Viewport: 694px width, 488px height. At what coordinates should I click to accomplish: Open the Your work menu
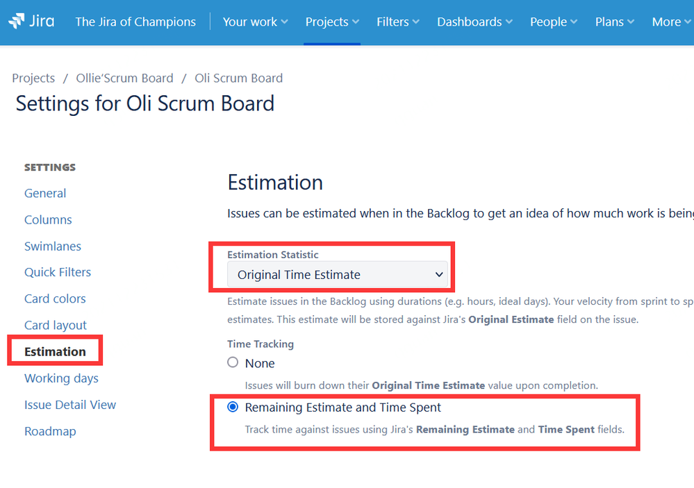256,22
